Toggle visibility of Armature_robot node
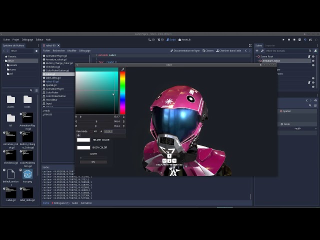The width and height of the screenshot is (320, 240). 313,61
